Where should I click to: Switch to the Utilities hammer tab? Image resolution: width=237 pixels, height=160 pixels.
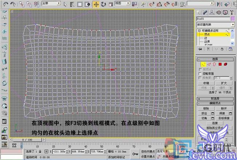pos(232,12)
